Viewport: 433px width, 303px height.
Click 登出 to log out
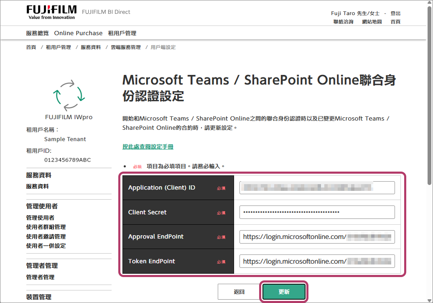pyautogui.click(x=395, y=13)
